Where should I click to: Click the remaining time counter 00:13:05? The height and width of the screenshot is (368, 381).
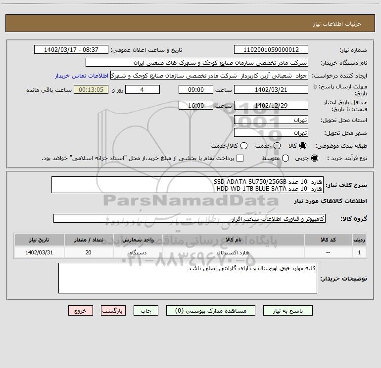(91, 89)
